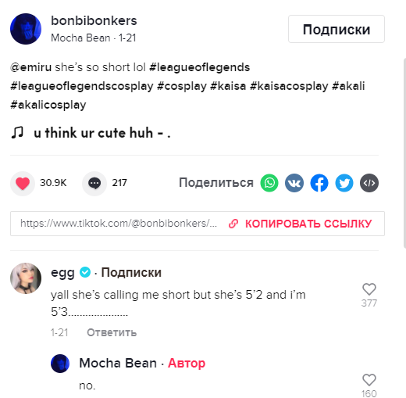
Task: Reply to egg's comment via Ответить
Action: [x=112, y=332]
